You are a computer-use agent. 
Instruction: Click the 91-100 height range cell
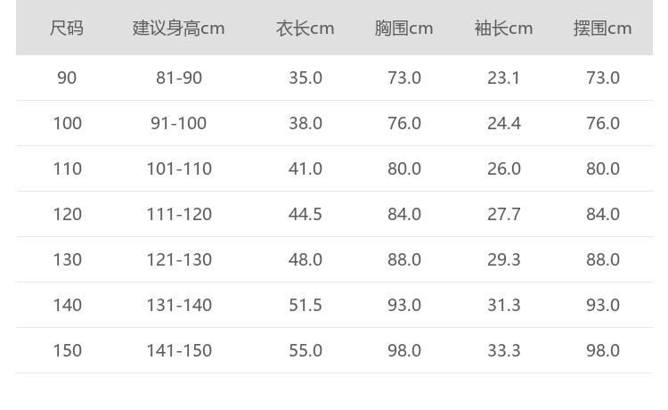pyautogui.click(x=179, y=124)
